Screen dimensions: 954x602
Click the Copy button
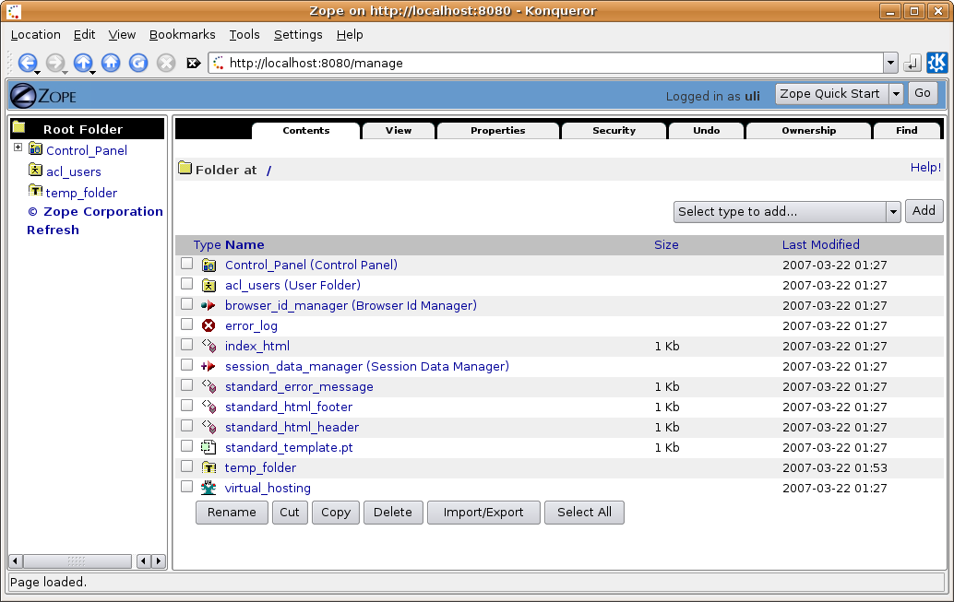(336, 512)
